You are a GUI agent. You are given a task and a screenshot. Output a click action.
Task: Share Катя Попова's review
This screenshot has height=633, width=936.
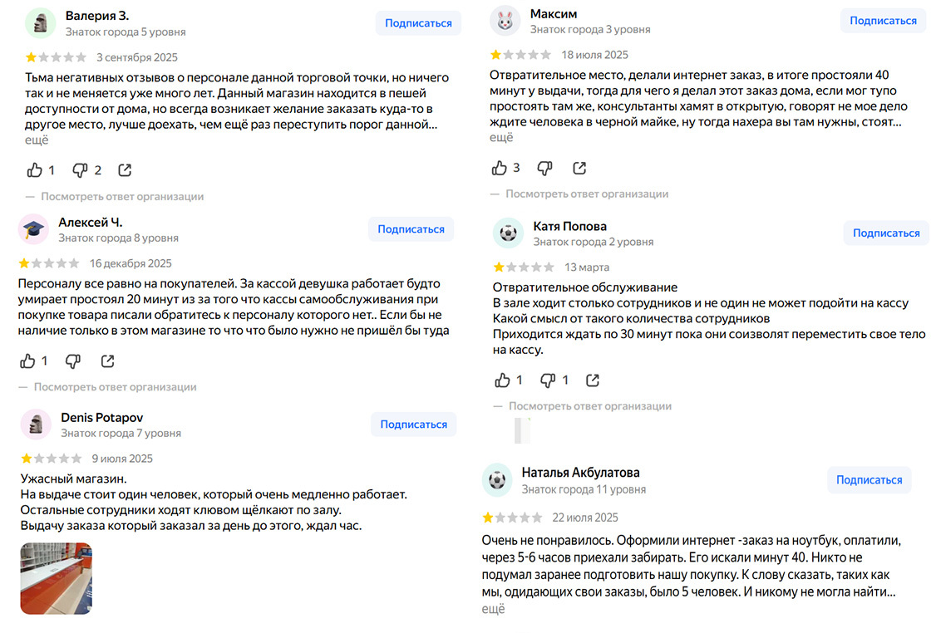[x=592, y=380]
